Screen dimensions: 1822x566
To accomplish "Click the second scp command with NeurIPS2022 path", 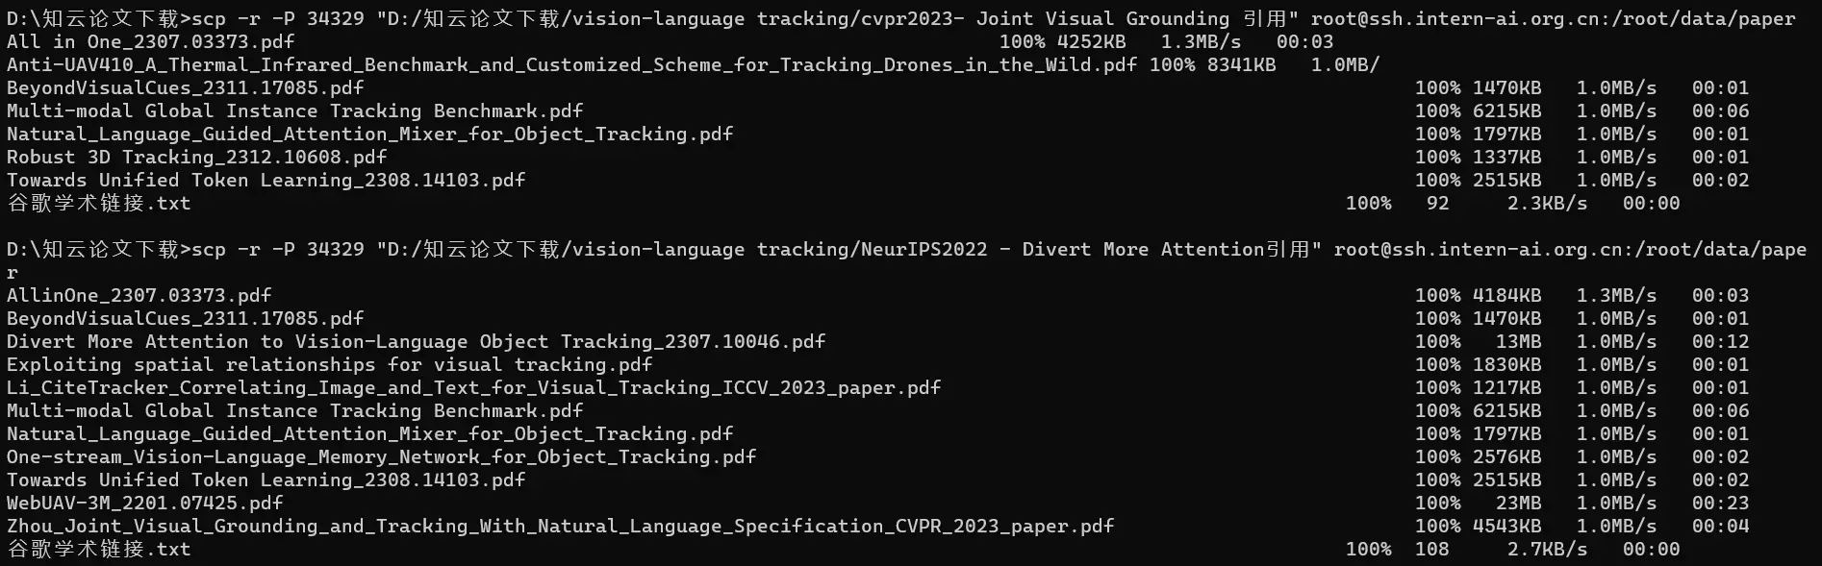I will pos(906,260).
